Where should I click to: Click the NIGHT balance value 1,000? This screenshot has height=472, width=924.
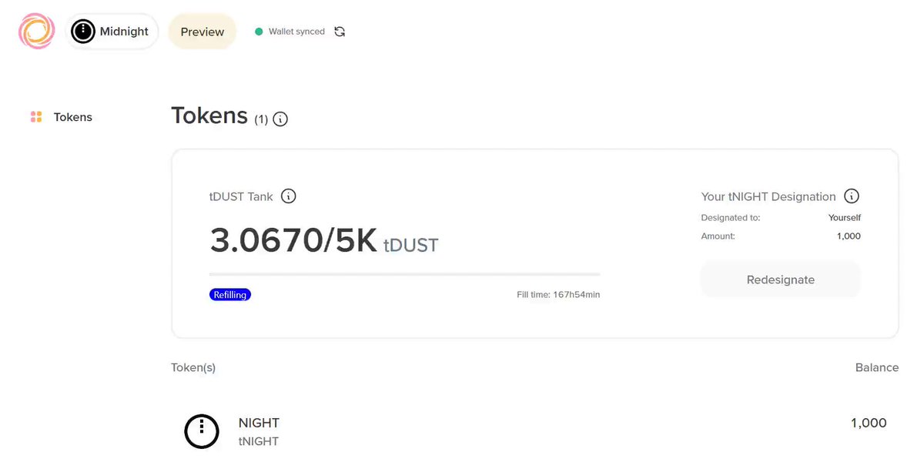[869, 423]
